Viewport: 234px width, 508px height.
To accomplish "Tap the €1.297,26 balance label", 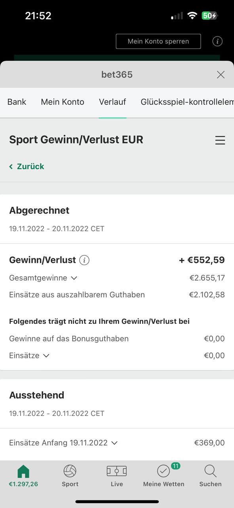I will pyautogui.click(x=23, y=484).
